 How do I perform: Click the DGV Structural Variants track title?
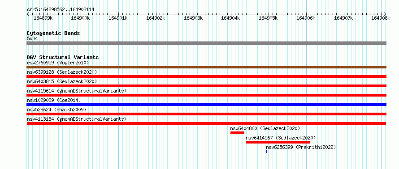click(x=63, y=57)
